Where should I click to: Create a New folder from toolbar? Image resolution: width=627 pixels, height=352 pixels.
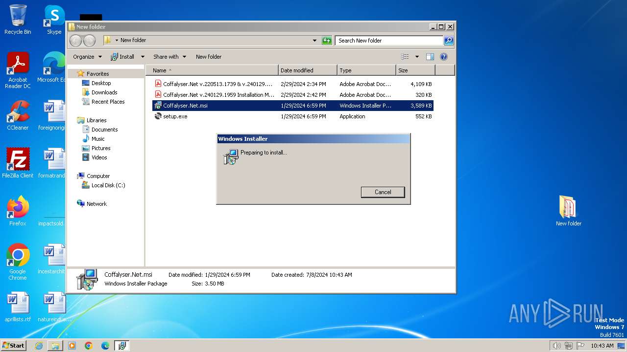209,57
